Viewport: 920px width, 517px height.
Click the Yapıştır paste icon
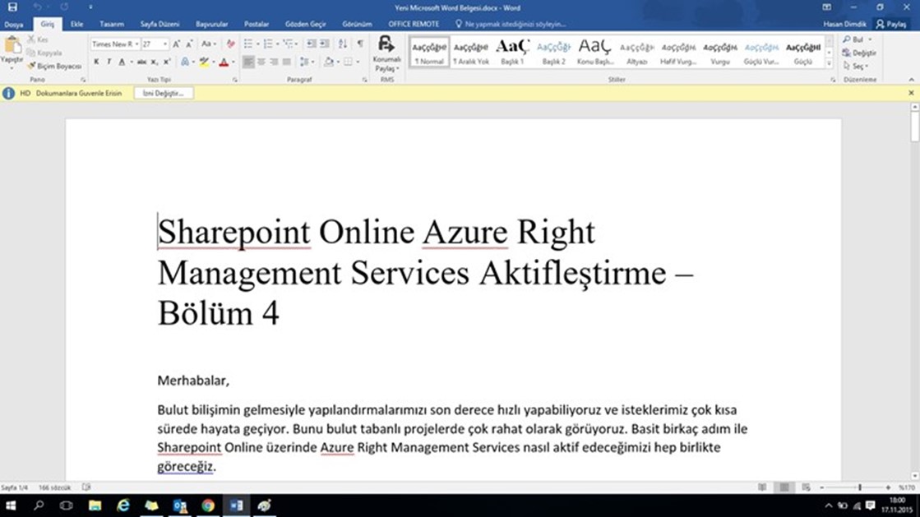(12, 45)
